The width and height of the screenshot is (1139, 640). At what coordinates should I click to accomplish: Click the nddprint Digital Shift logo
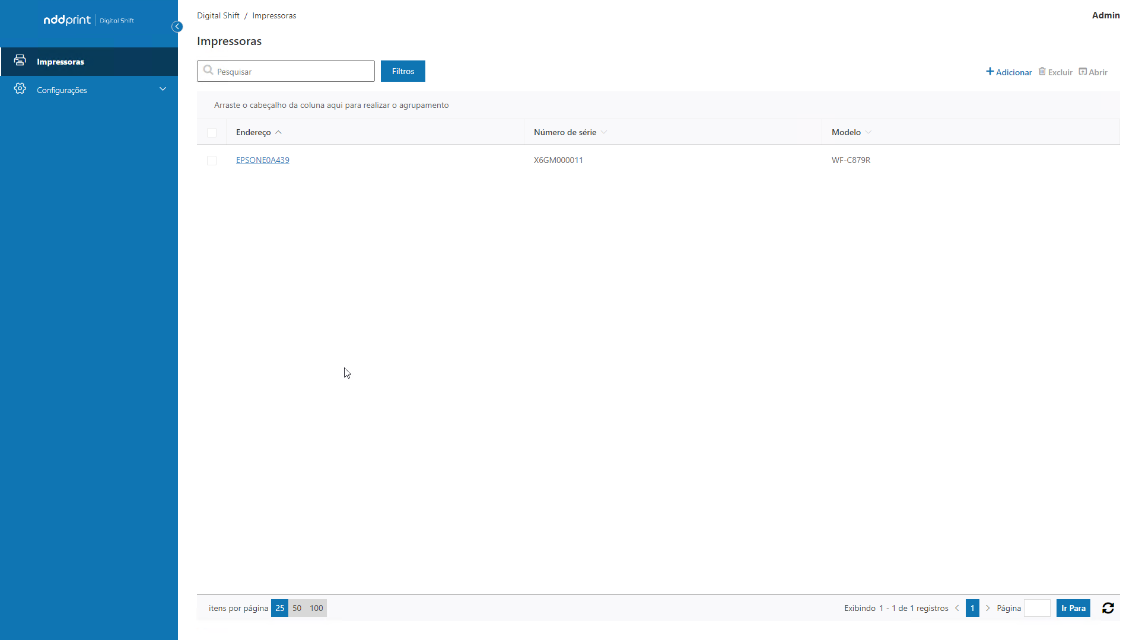click(89, 20)
